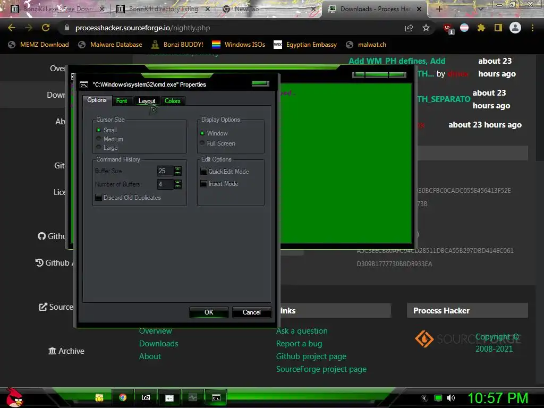Open Chrome's three-dot menu

532,28
